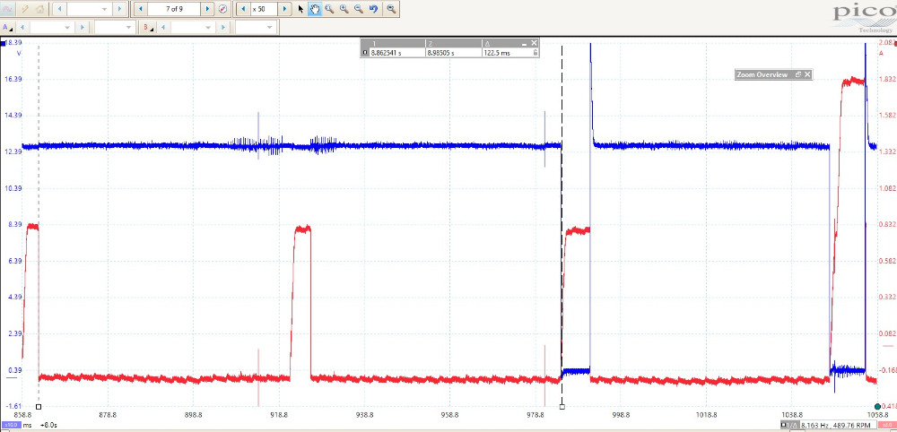Expand the timebase dropdown in top toolbar
The width and height of the screenshot is (897, 432).
pos(104,8)
